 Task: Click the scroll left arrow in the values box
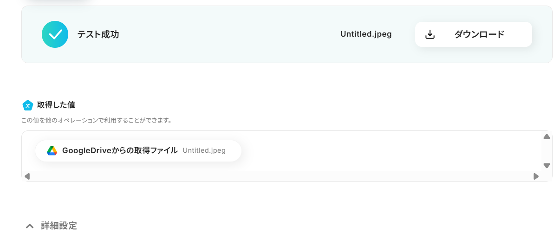click(x=27, y=176)
